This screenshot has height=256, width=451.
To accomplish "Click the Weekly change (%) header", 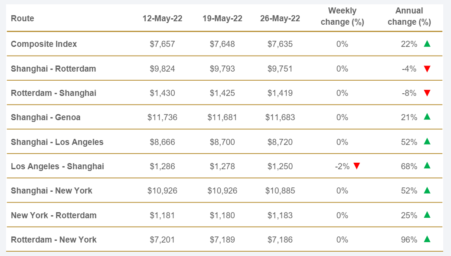I will pyautogui.click(x=342, y=16).
